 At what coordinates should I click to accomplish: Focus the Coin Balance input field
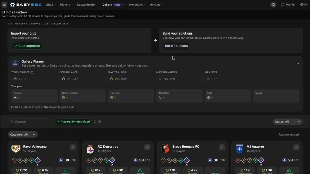[x=83, y=79]
